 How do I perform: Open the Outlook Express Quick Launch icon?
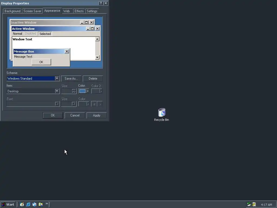pyautogui.click(x=34, y=204)
